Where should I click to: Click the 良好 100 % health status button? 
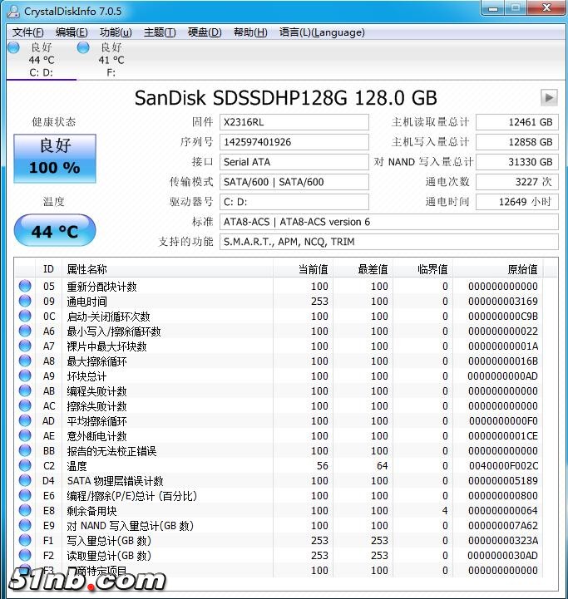click(55, 158)
